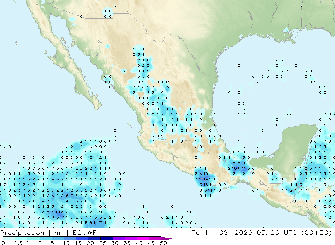Click the 40–45 mm legend color swatch
The image size is (335, 245).
pyautogui.click(x=143, y=238)
